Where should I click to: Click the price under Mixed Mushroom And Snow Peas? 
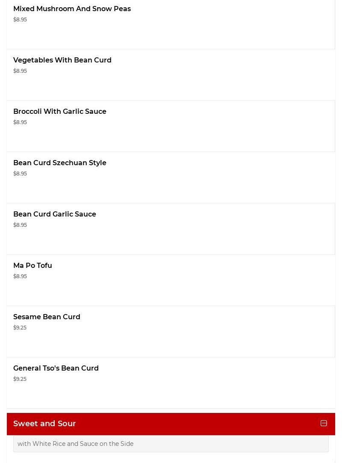point(20,20)
